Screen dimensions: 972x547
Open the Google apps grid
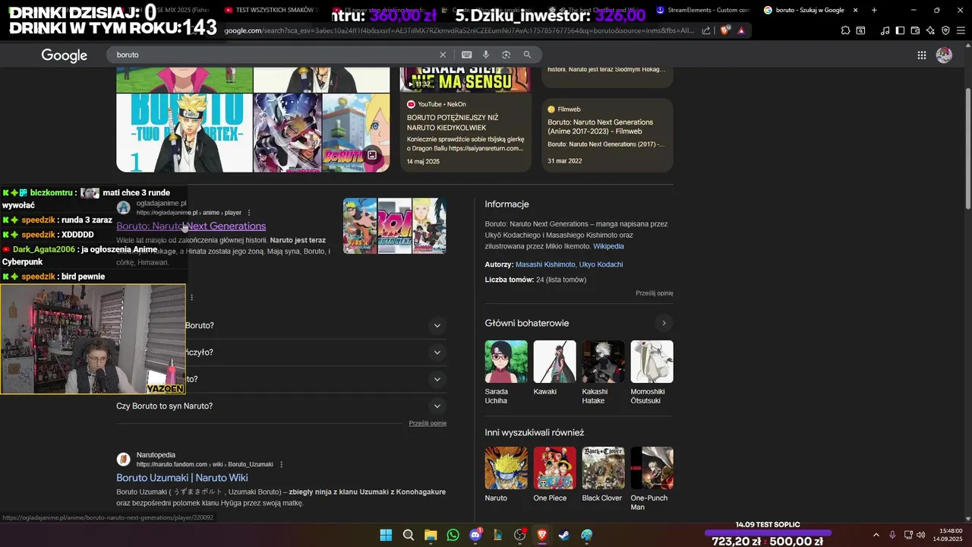(921, 55)
